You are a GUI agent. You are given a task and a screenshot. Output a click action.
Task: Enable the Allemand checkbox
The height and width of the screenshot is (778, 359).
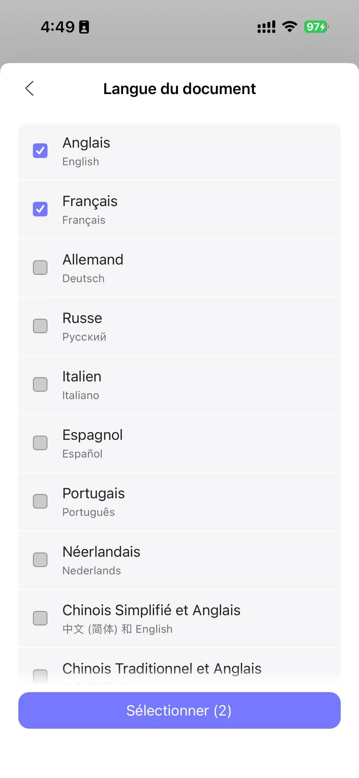(40, 268)
